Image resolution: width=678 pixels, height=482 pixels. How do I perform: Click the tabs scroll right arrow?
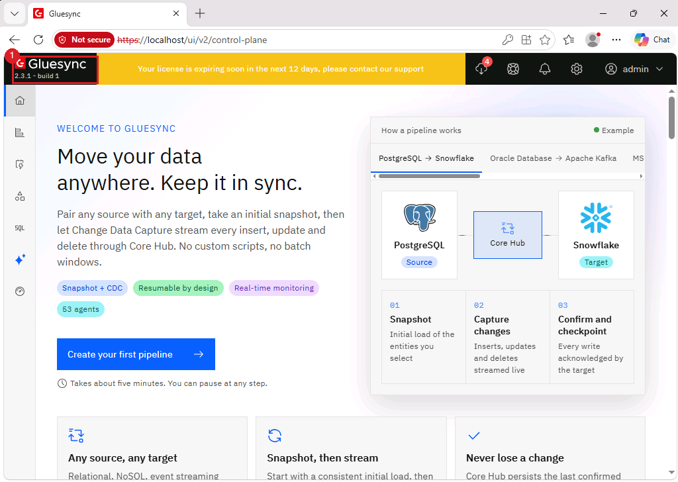641,176
